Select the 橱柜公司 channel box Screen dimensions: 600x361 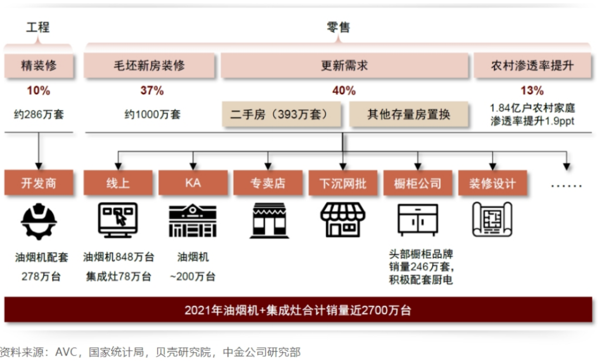pyautogui.click(x=418, y=183)
